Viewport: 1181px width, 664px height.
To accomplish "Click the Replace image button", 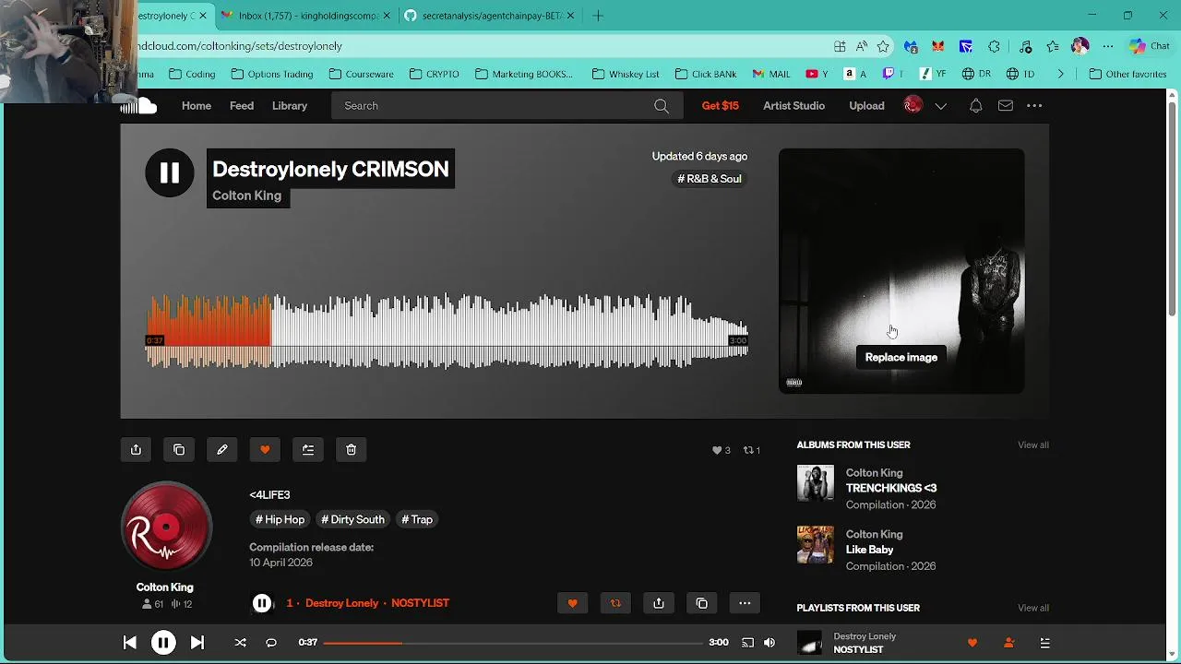I will [901, 358].
